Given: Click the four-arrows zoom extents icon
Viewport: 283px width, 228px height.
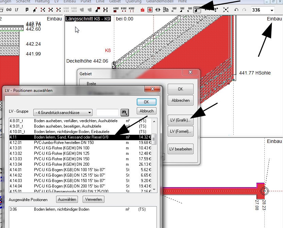Looking at the screenshot, I should (x=226, y=10).
